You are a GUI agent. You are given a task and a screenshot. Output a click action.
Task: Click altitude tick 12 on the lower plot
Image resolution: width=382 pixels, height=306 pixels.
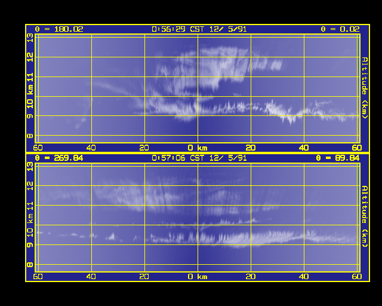pos(30,186)
